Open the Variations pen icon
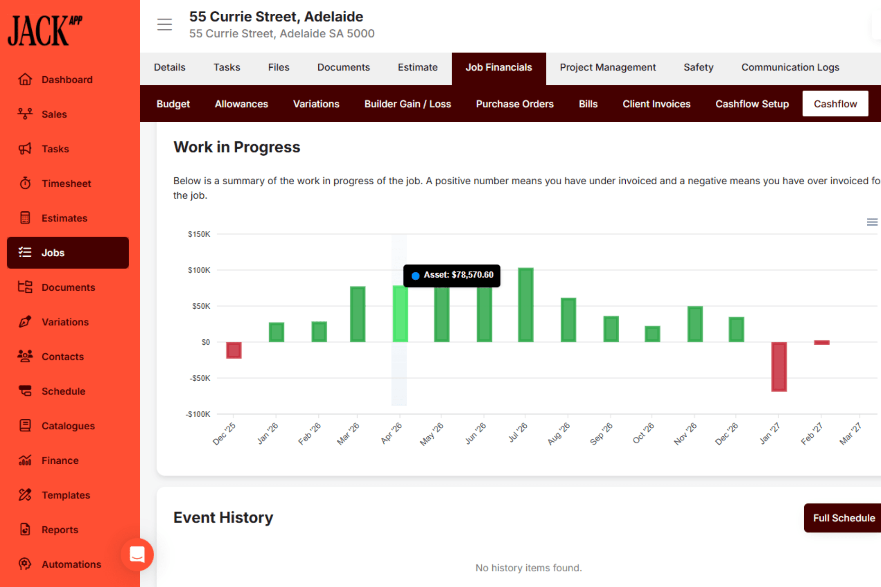The height and width of the screenshot is (587, 881). [x=25, y=322]
